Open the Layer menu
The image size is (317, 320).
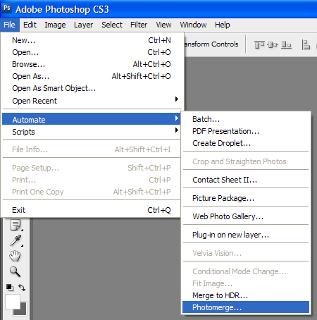83,25
